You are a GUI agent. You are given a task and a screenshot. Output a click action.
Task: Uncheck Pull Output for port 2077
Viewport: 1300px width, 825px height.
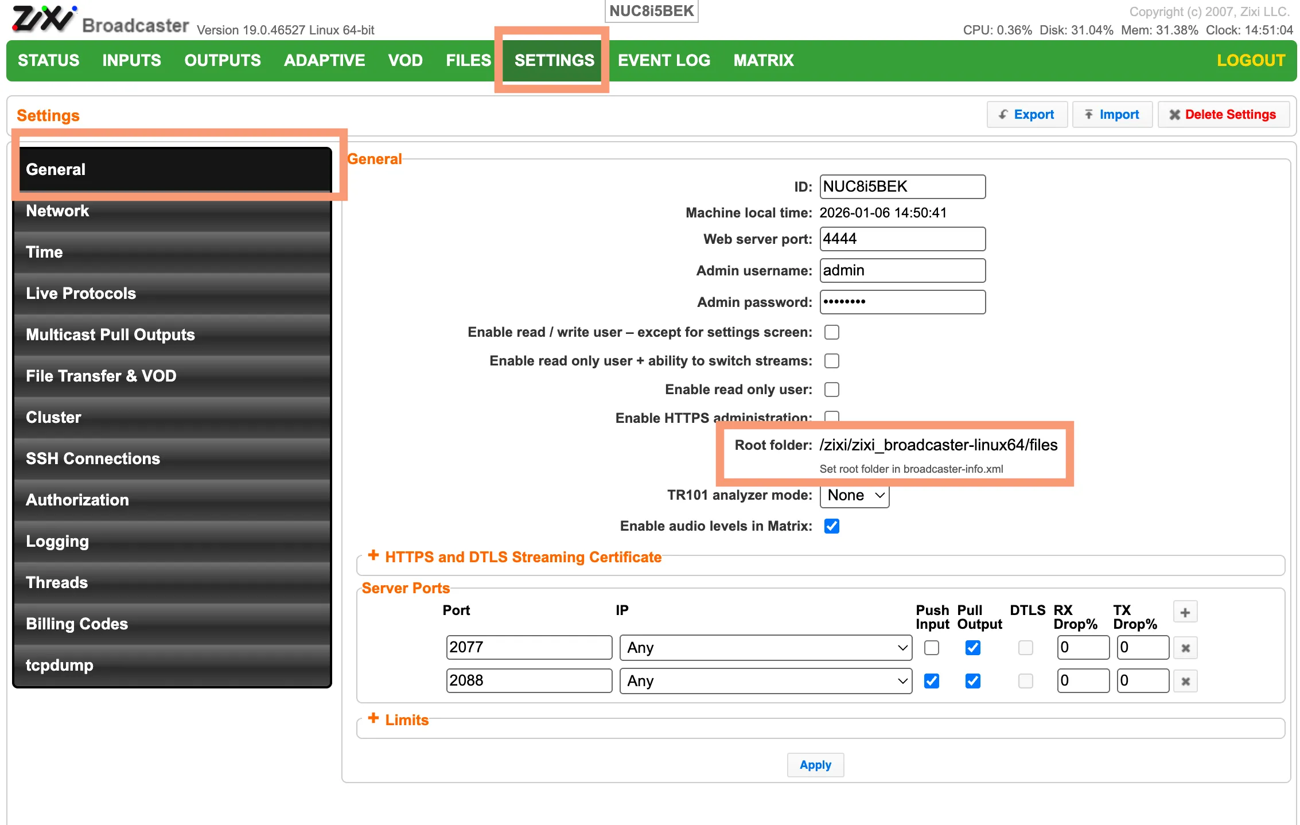(973, 648)
